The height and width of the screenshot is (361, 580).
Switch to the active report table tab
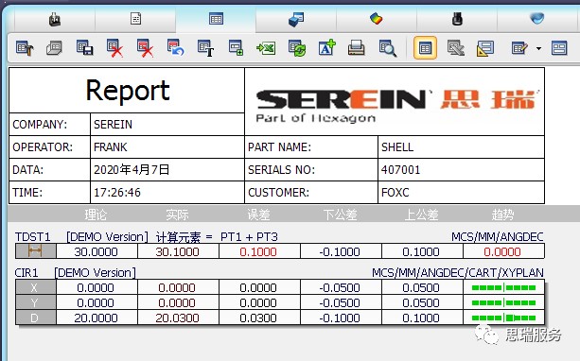(216, 19)
